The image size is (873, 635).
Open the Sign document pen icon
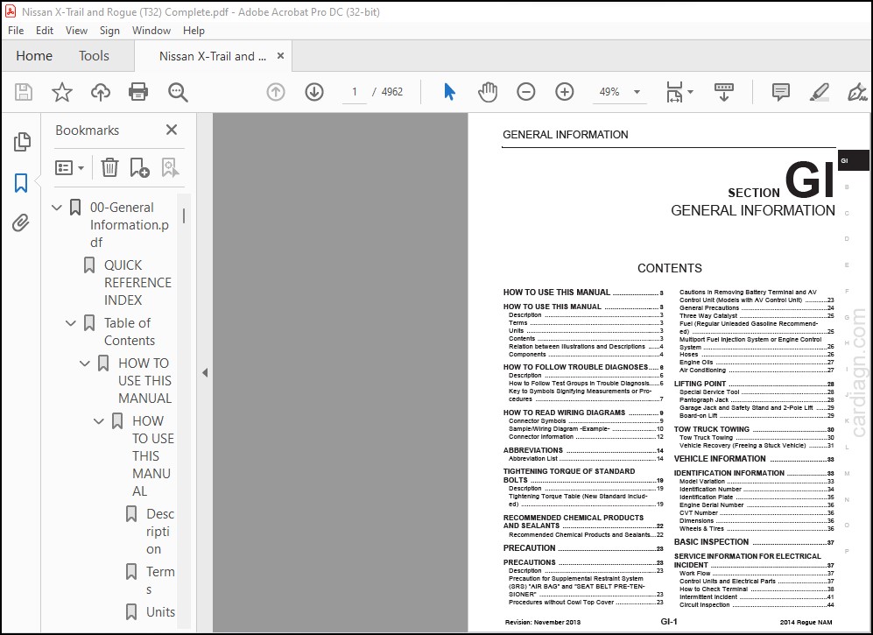[x=857, y=92]
